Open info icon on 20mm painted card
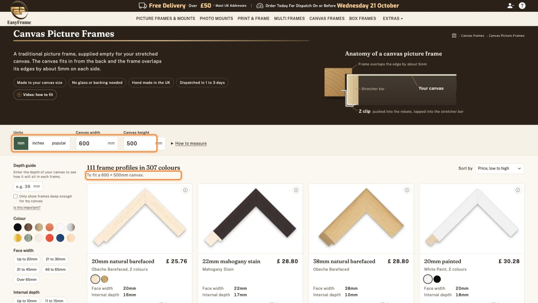Screen dimensions: 538x303 (x=518, y=190)
